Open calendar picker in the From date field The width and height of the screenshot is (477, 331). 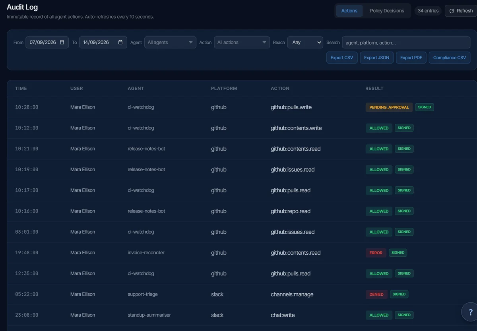click(x=62, y=43)
